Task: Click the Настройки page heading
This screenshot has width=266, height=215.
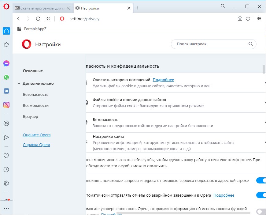Action: [48, 44]
